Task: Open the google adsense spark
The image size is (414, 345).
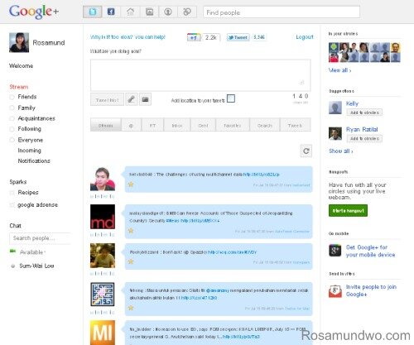Action: tap(37, 205)
